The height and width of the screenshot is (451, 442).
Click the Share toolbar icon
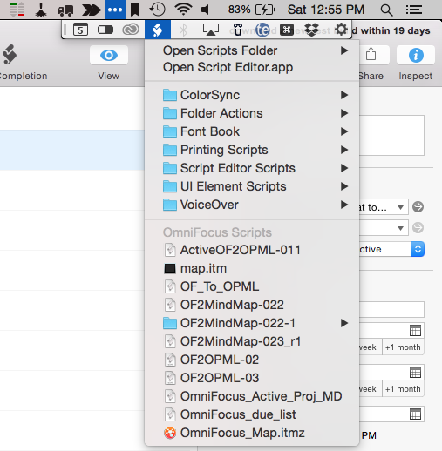(x=371, y=54)
